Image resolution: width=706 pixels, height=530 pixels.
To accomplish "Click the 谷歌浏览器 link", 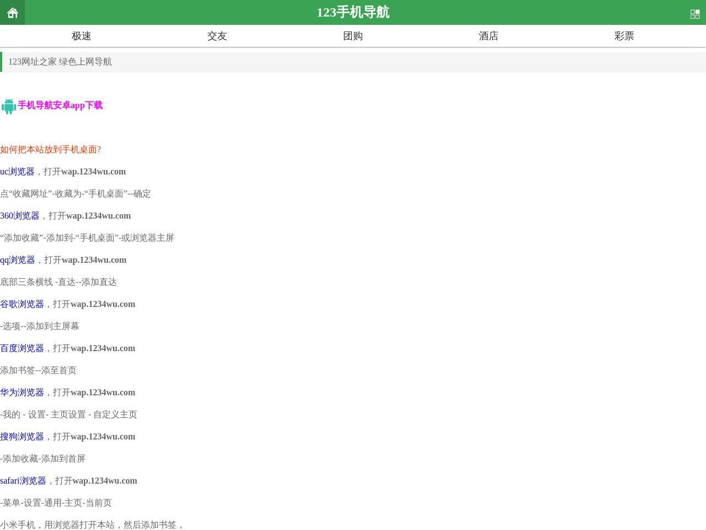I will tap(22, 304).
